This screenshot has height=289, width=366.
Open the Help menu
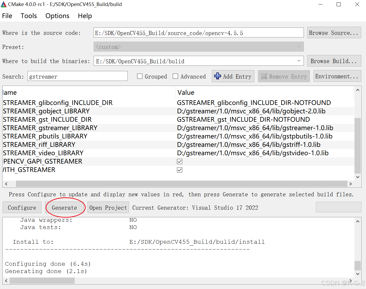[x=85, y=16]
